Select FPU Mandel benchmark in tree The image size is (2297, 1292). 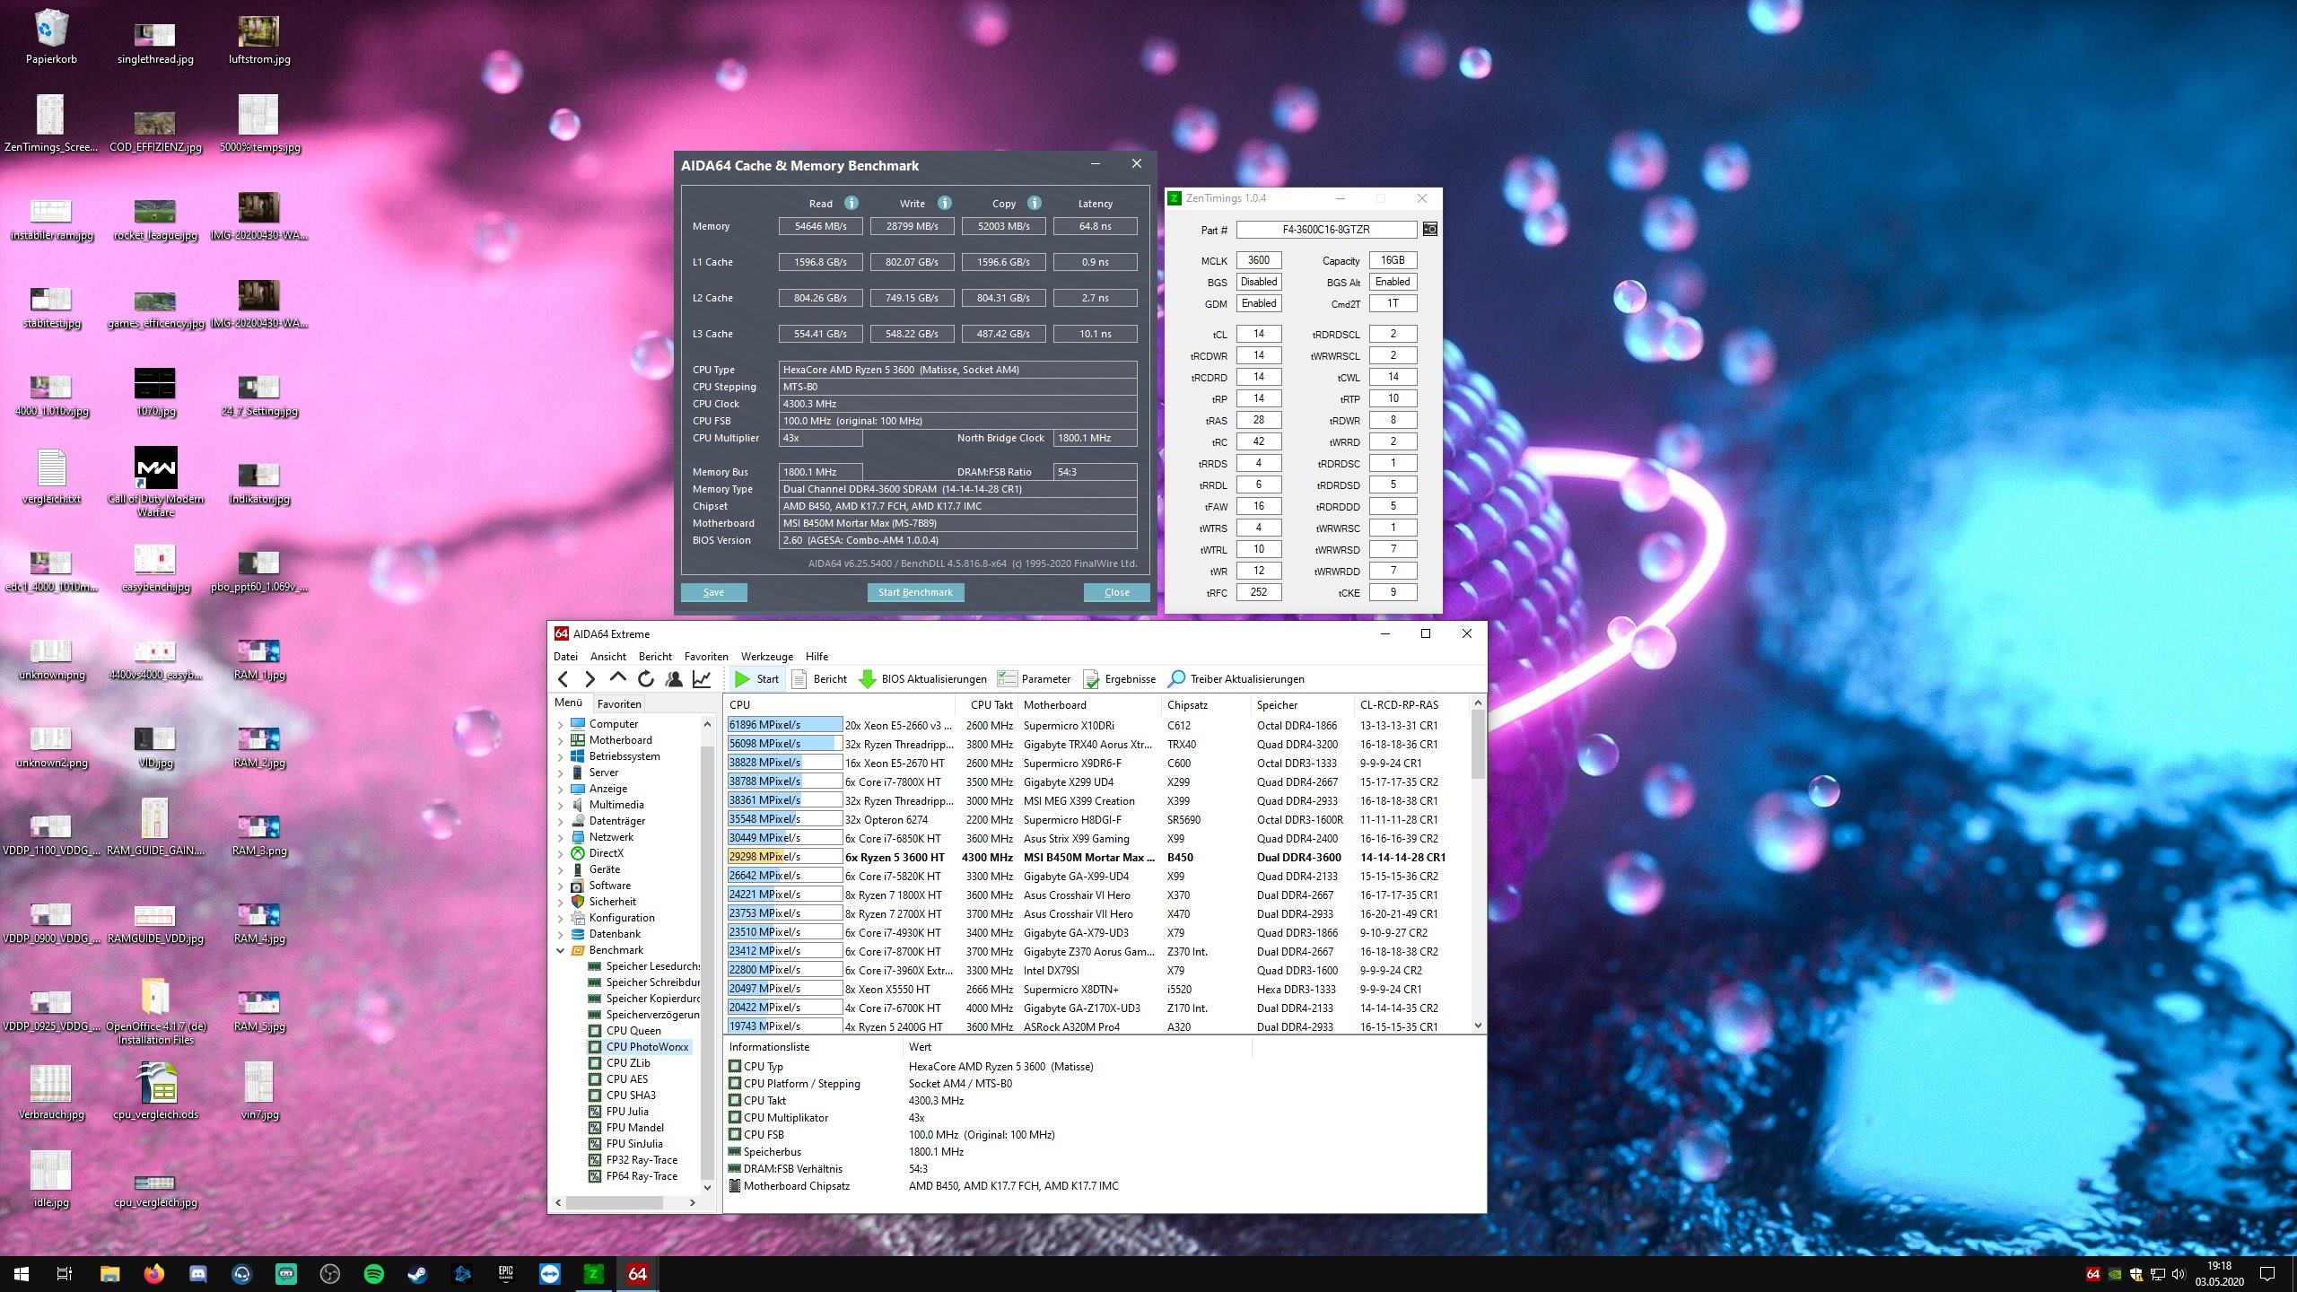pyautogui.click(x=634, y=1128)
